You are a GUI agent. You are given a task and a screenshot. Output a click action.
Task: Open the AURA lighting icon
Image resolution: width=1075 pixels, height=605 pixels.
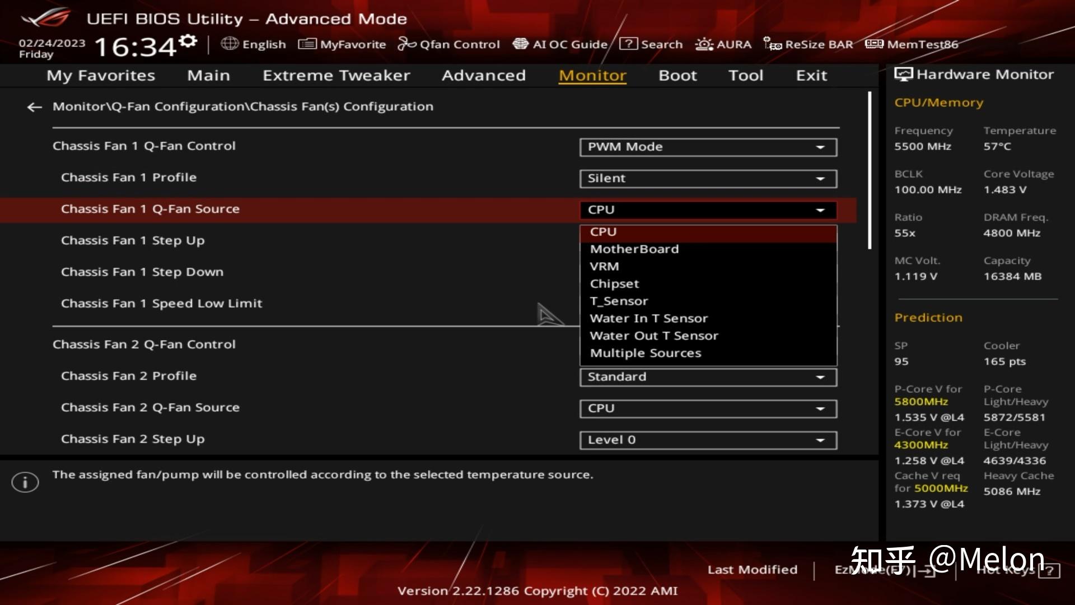(x=704, y=44)
